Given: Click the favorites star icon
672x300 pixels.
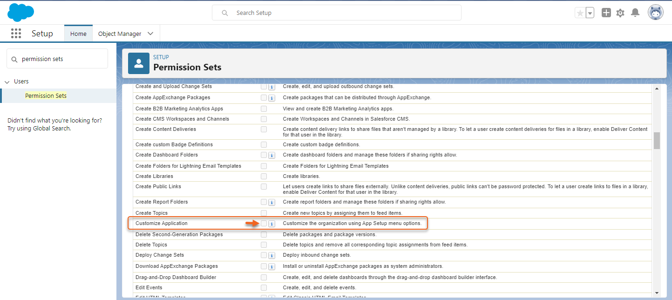Looking at the screenshot, I should click(x=581, y=13).
